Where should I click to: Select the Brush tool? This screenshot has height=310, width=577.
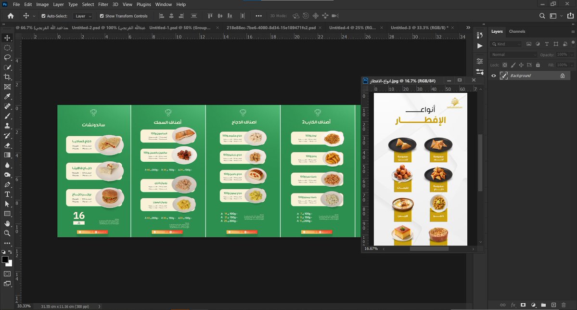tap(7, 116)
